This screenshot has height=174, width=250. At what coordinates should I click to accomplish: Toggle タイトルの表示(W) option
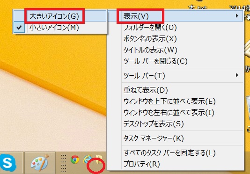click(176, 50)
